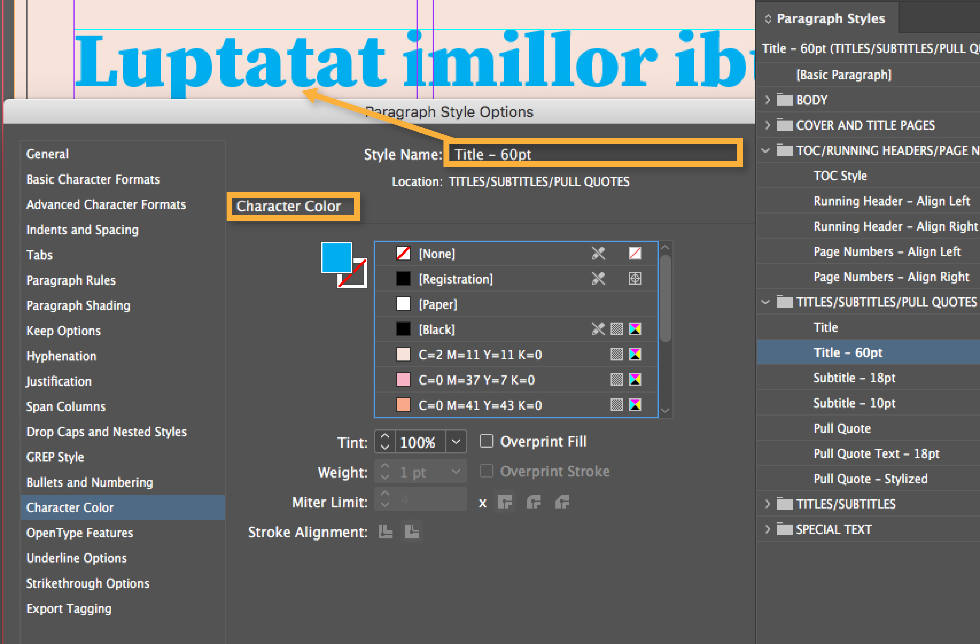Select the Subtitle – 18pt style

coord(854,378)
